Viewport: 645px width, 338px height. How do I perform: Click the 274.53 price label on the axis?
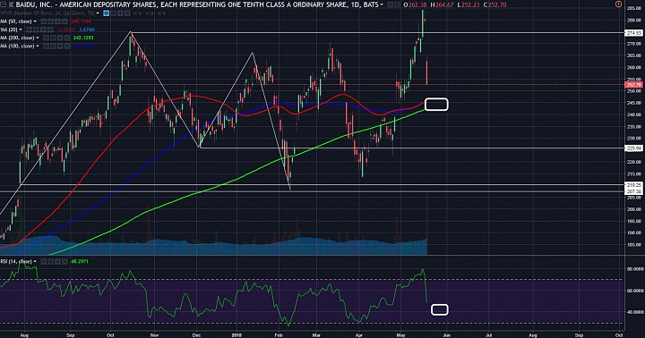[x=633, y=33]
